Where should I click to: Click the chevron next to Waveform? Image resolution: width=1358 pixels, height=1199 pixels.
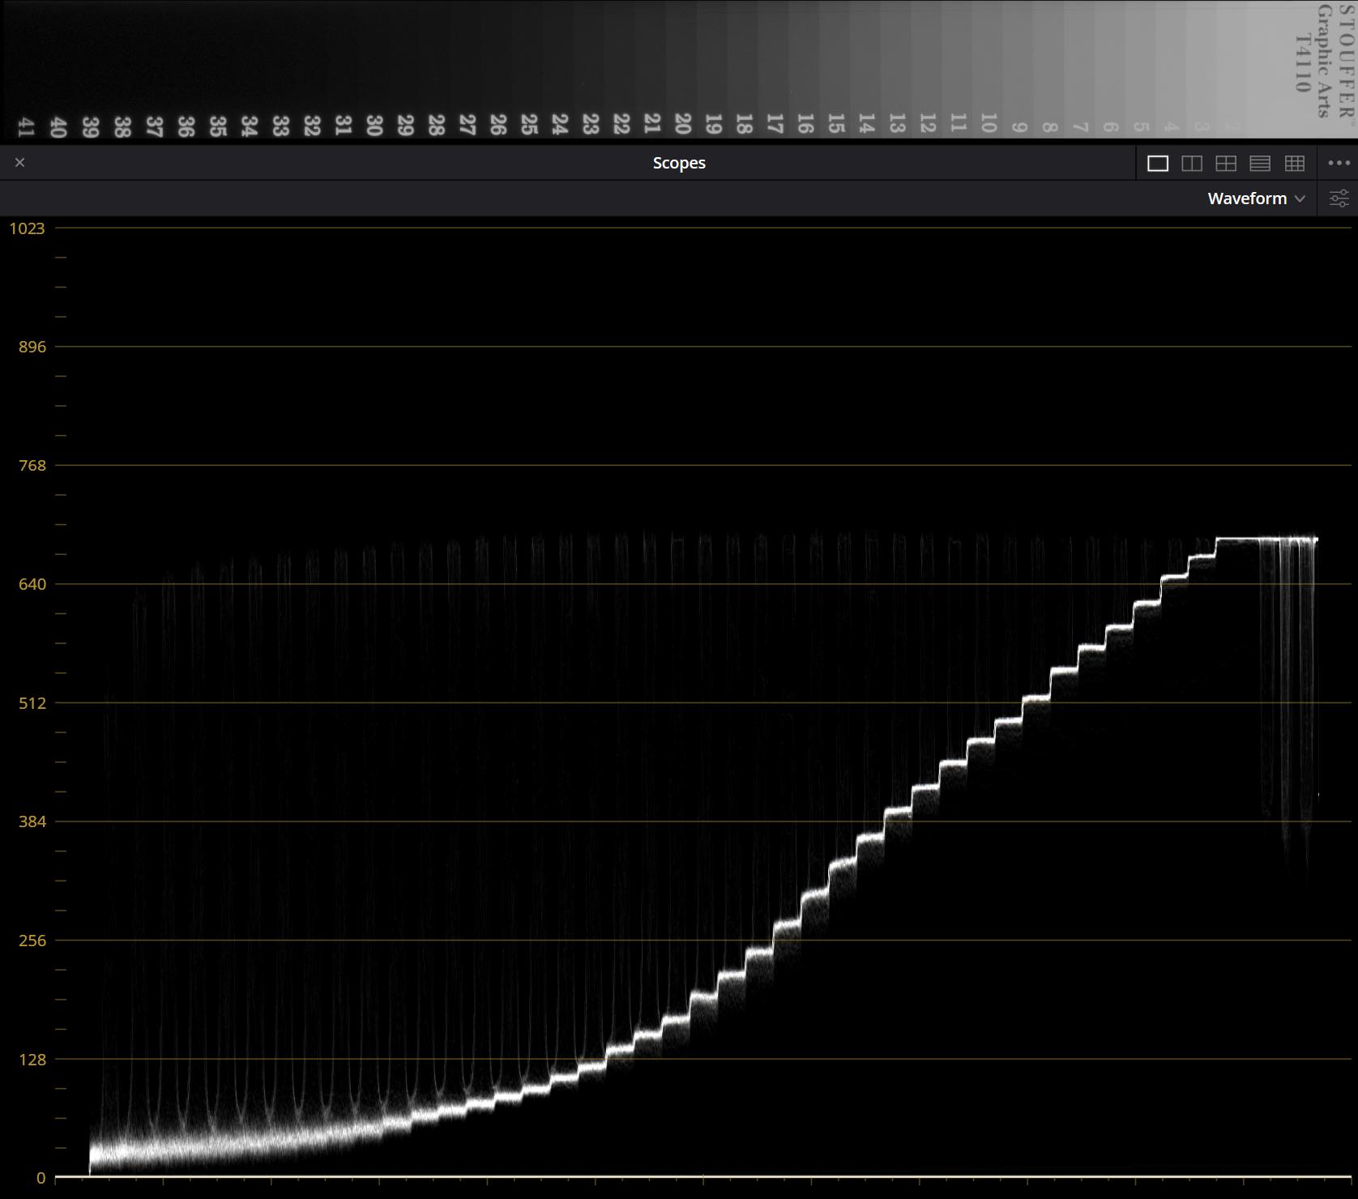coord(1300,198)
